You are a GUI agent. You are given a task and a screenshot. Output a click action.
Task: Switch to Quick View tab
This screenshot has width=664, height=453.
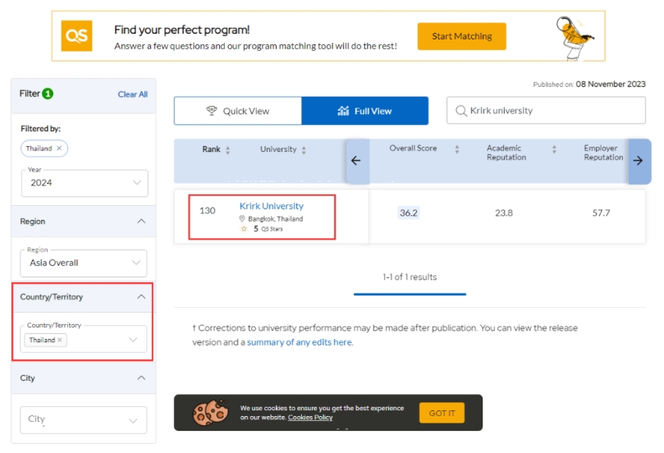tap(238, 111)
